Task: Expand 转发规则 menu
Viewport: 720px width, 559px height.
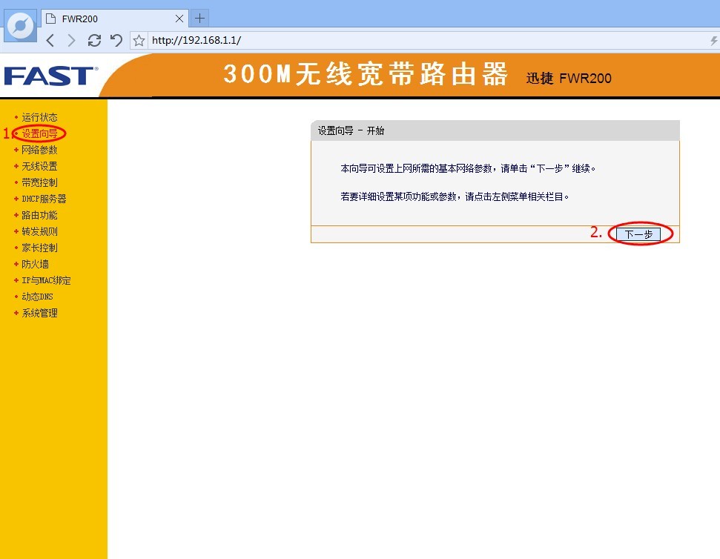Action: [x=39, y=231]
